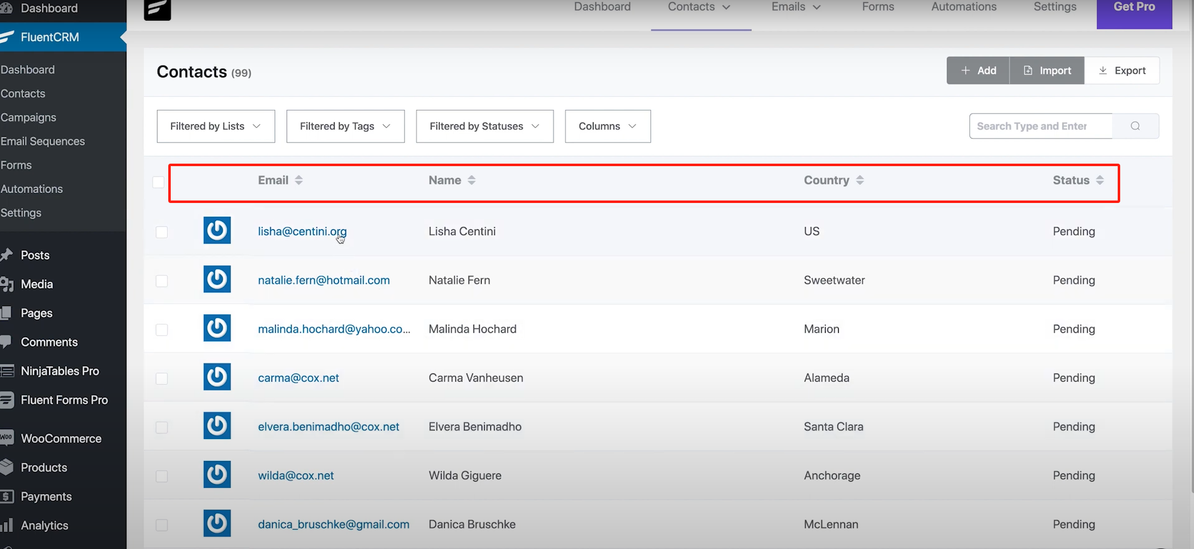Sort contacts by Country column arrows
1194x549 pixels.
click(860, 181)
